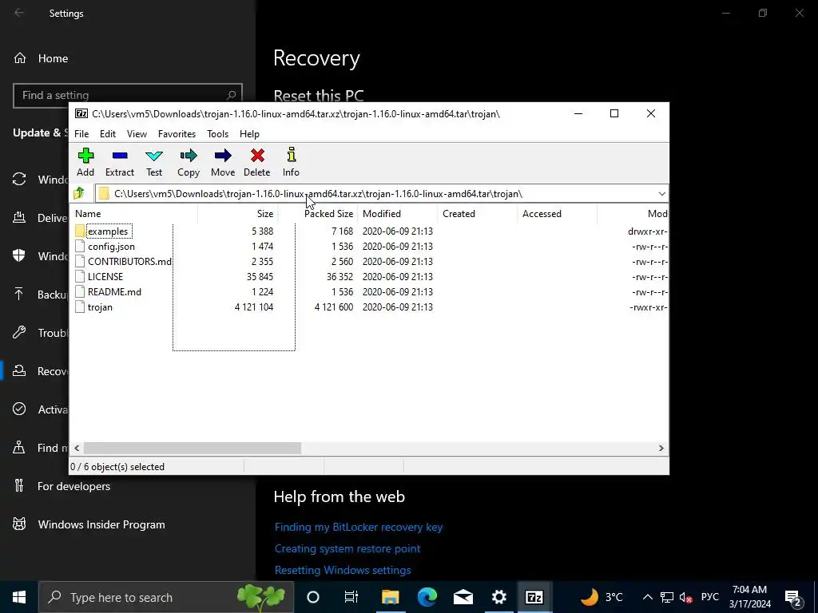Show hidden system tray icons
Screen dimensions: 818x613
point(647,597)
